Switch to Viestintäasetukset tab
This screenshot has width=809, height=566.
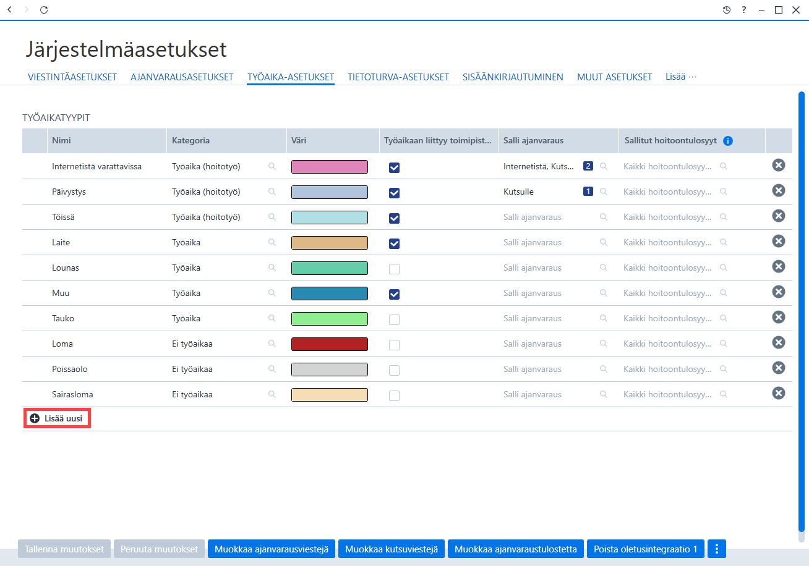72,77
